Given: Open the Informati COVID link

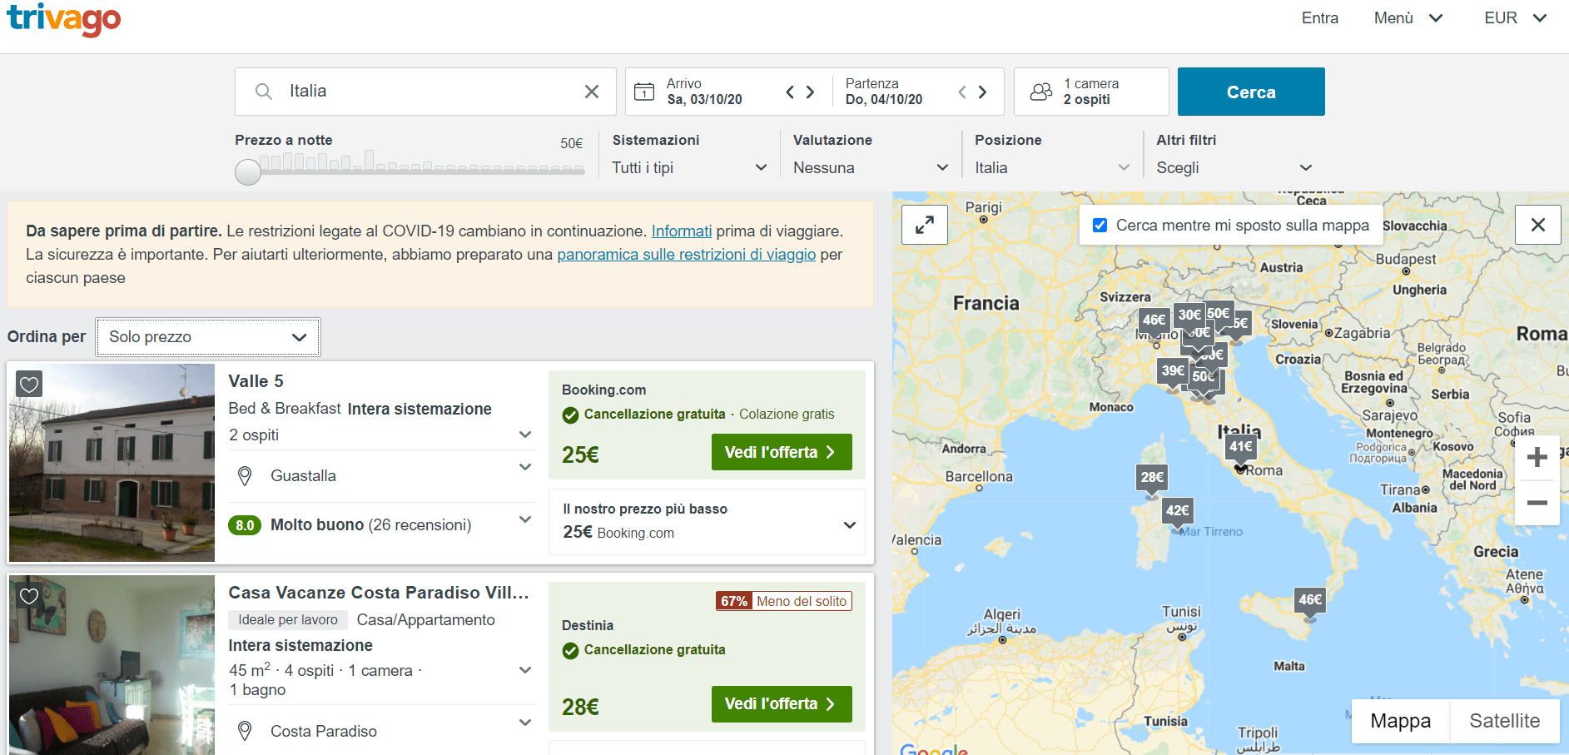Looking at the screenshot, I should click(x=682, y=231).
